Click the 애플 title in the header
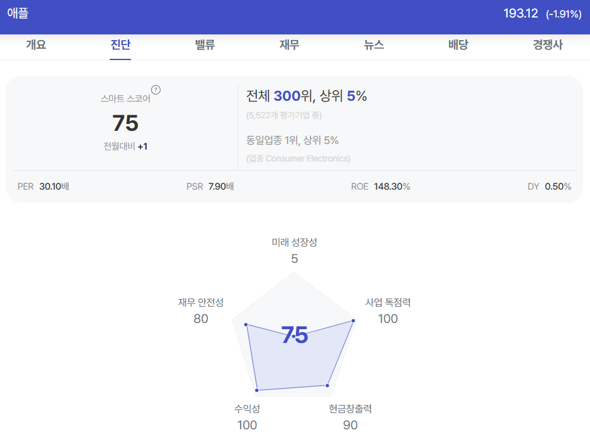Viewport: 590px width, 440px height. pos(18,13)
